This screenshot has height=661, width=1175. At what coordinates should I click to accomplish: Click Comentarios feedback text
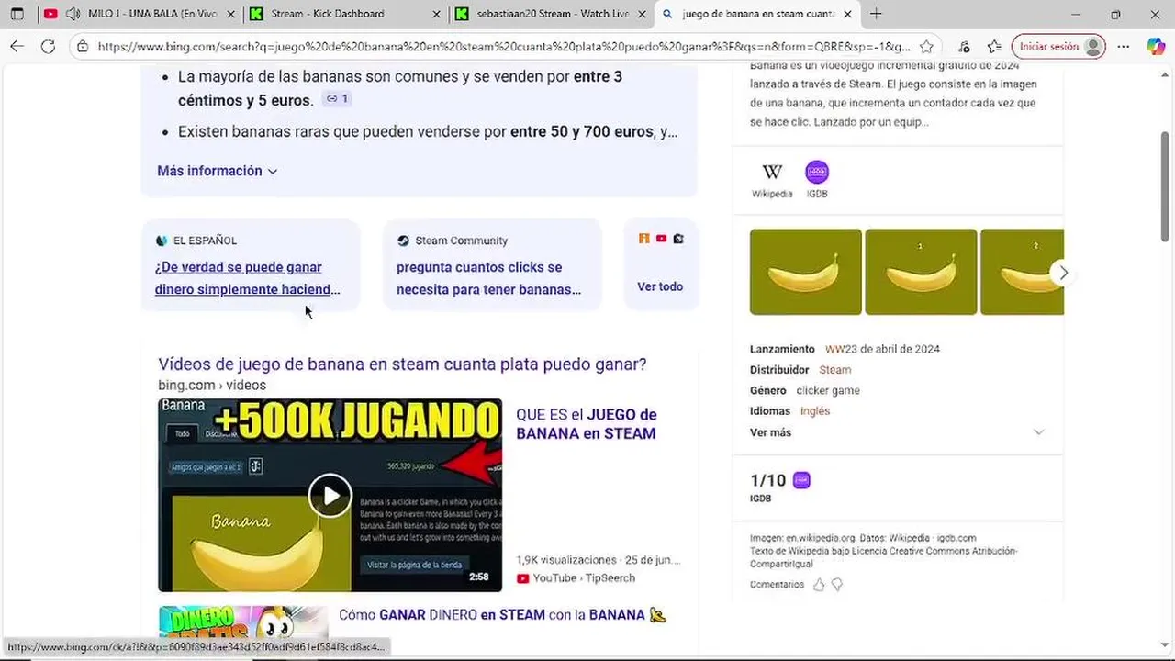(777, 585)
